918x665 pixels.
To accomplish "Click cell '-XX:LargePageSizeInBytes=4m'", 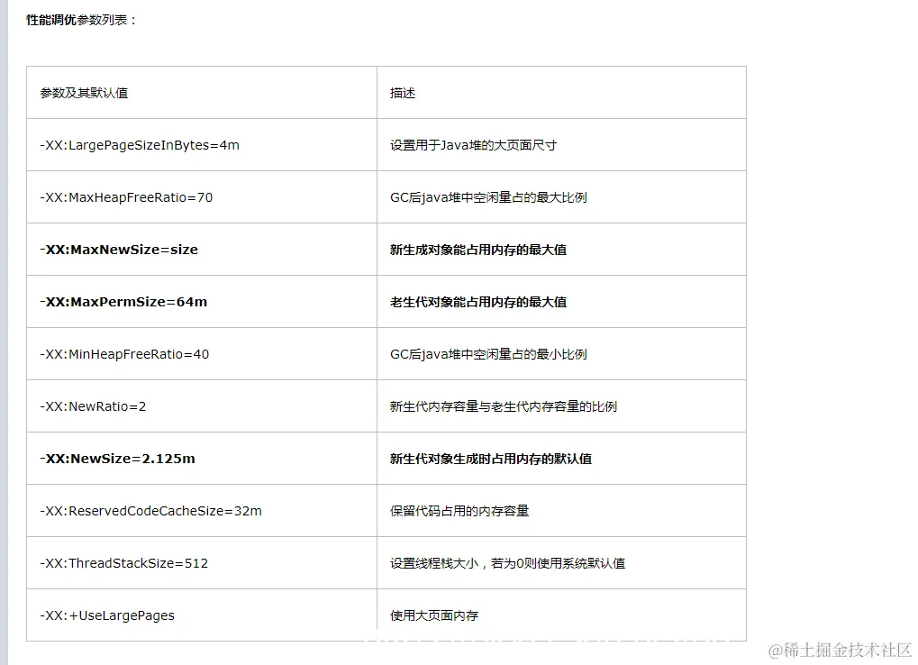I will [140, 145].
